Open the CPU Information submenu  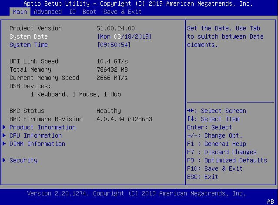click(x=36, y=136)
